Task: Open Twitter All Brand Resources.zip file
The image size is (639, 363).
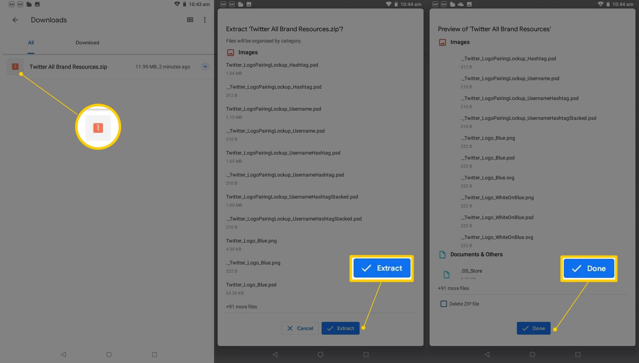Action: pos(68,67)
